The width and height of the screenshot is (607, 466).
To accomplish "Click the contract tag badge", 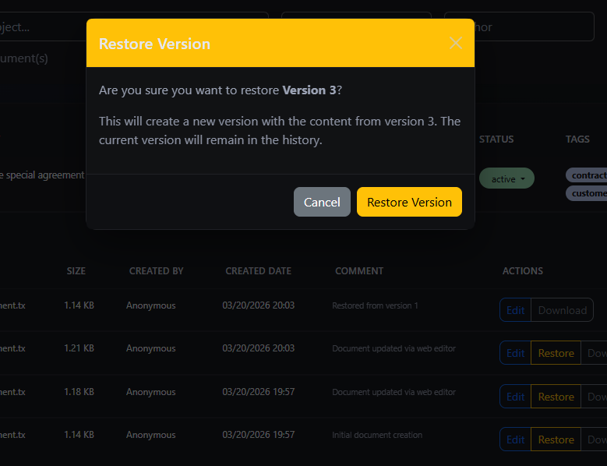I will pyautogui.click(x=587, y=175).
